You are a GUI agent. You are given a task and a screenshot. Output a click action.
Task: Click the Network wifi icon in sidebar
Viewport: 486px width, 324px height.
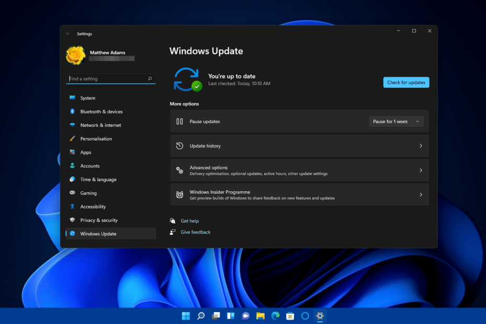pos(72,125)
